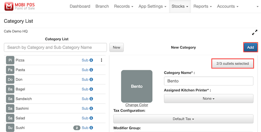The width and height of the screenshot is (261, 132).
Task: Open Sub categories for Don
Action: pos(85,80)
